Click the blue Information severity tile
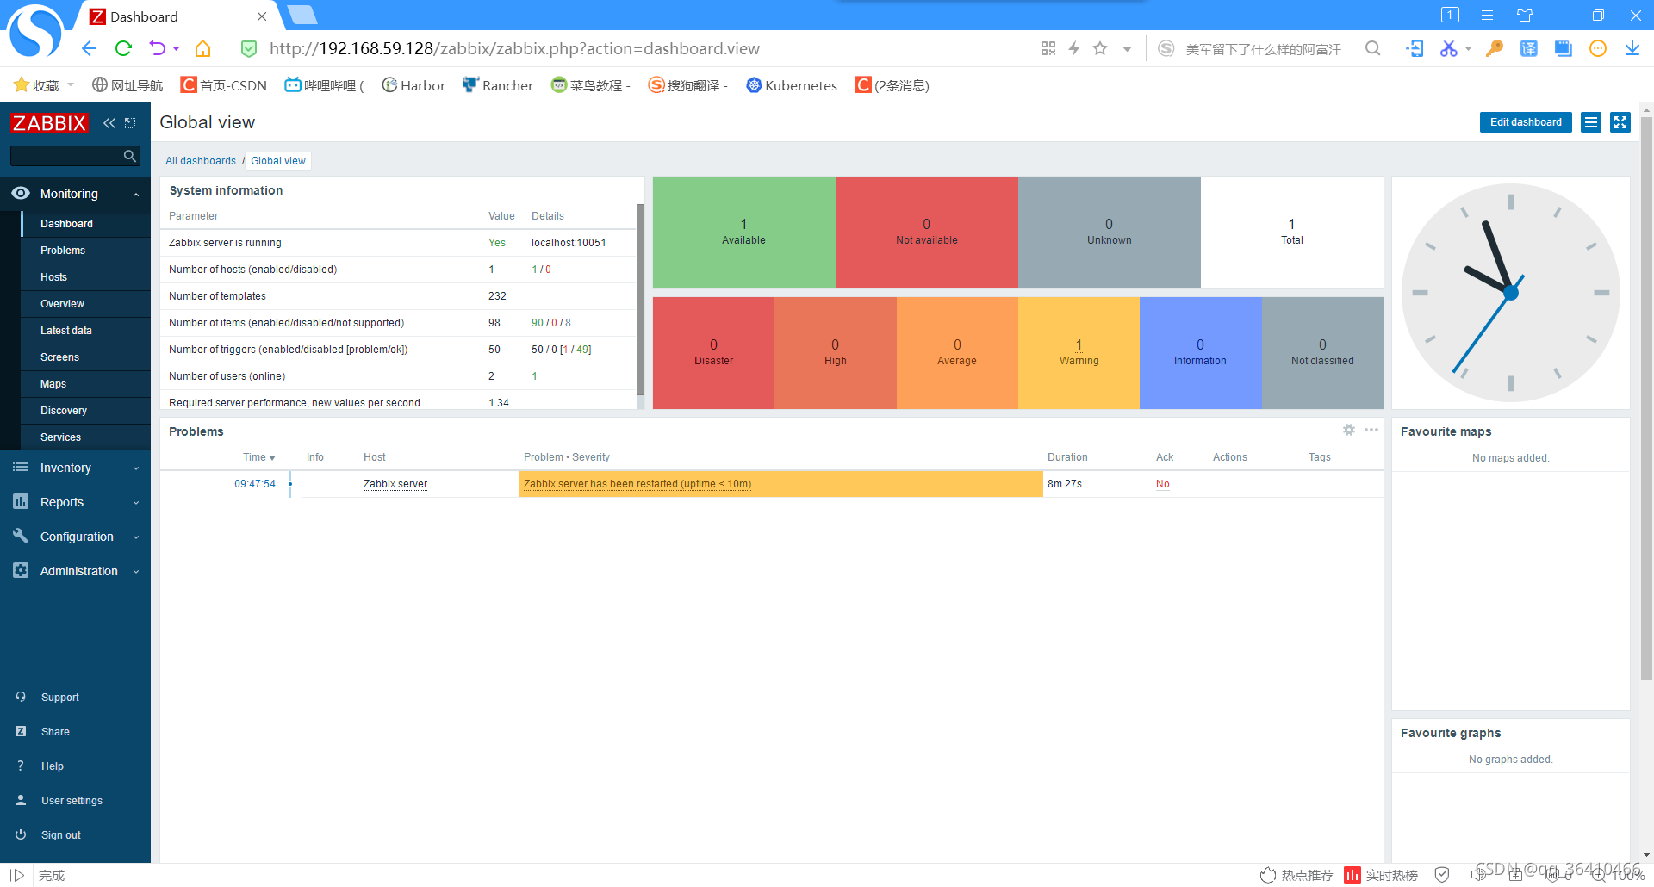Viewport: 1654px width, 887px height. 1200,353
